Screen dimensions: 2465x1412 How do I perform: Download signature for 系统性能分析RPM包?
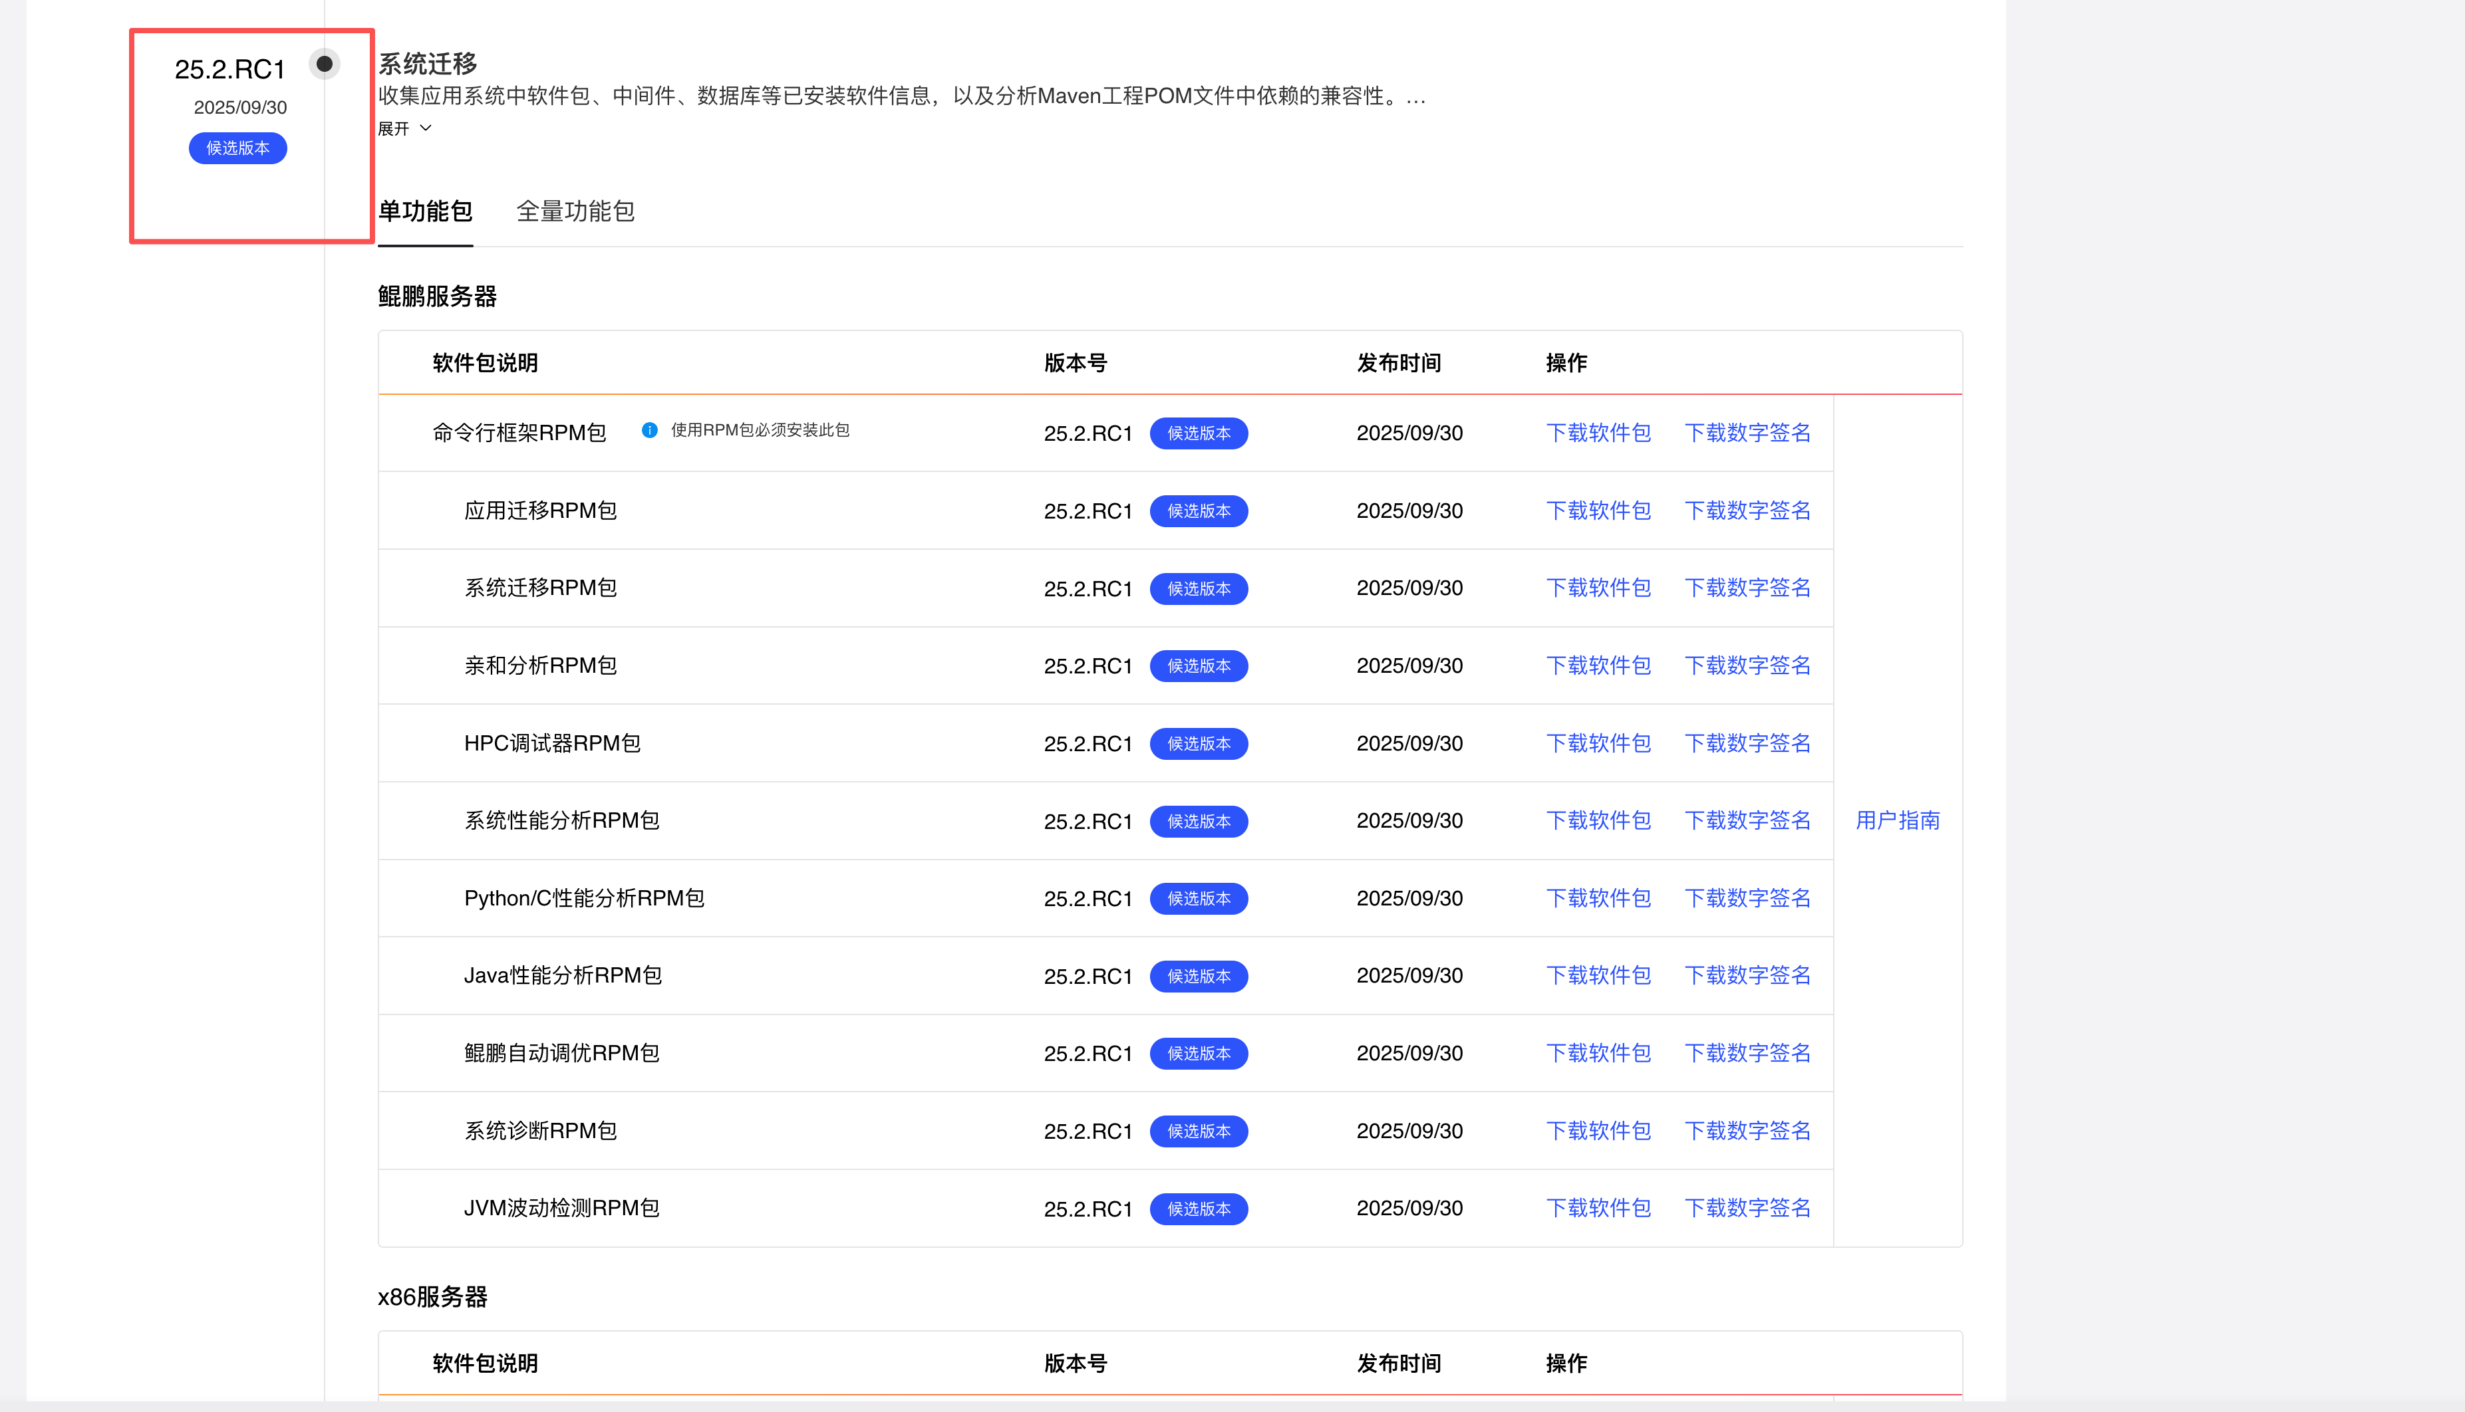tap(1747, 820)
